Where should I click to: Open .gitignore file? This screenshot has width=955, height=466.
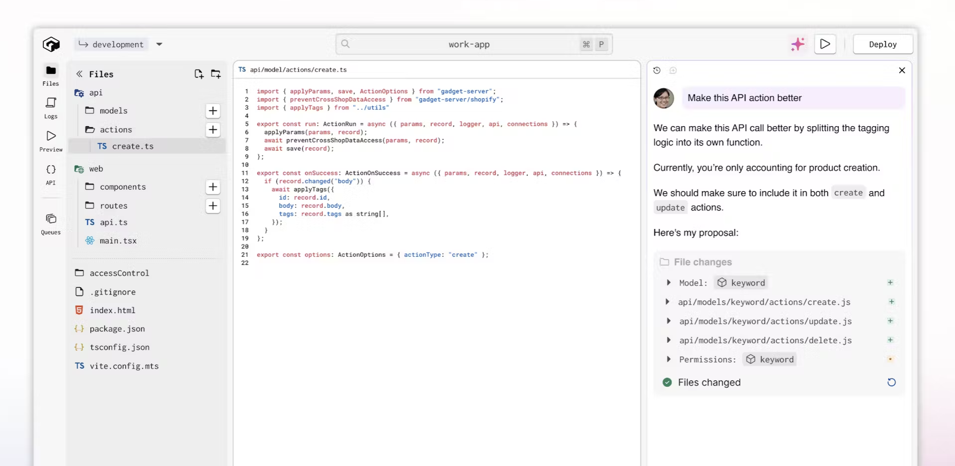click(105, 292)
